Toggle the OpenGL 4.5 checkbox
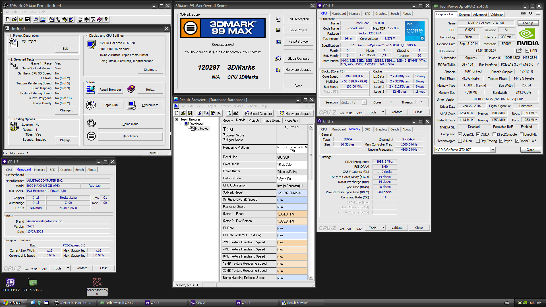 pyautogui.click(x=517, y=141)
